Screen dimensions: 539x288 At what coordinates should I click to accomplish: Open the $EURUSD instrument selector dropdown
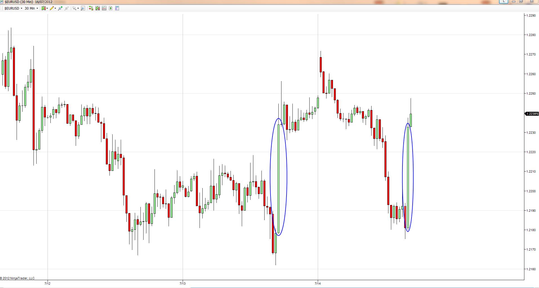13,8
